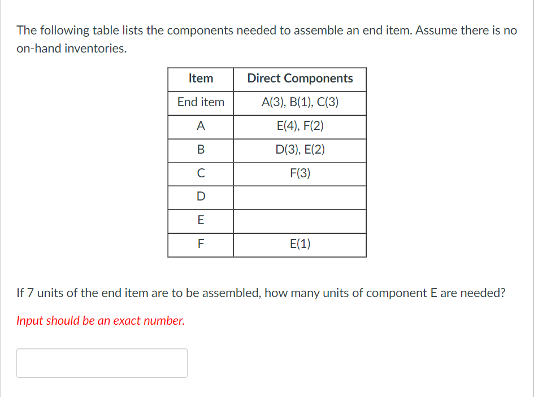Image resolution: width=534 pixels, height=397 pixels.
Task: Click the row label B
Action: pos(201,150)
